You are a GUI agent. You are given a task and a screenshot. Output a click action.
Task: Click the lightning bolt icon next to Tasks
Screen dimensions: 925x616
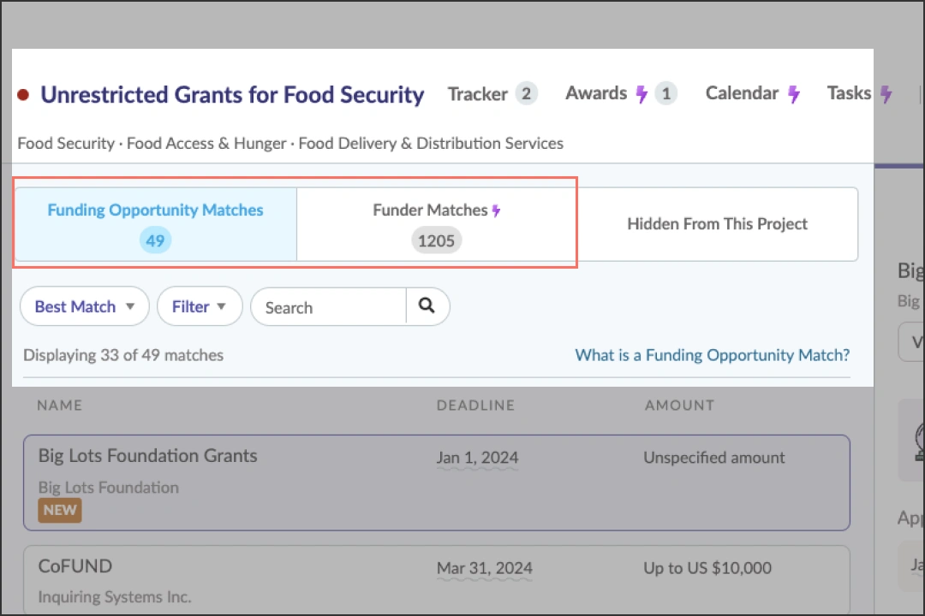[886, 93]
